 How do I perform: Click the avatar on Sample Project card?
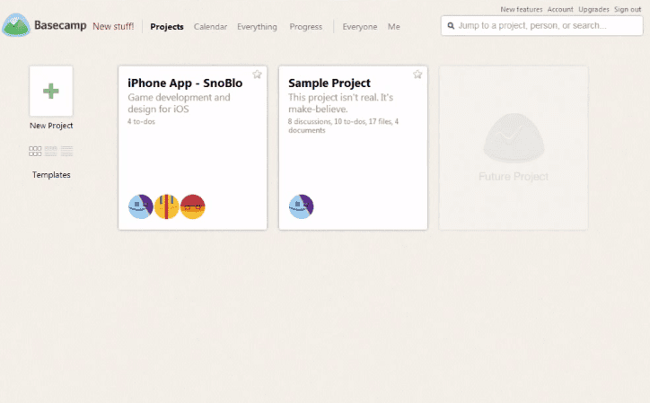pyautogui.click(x=301, y=206)
